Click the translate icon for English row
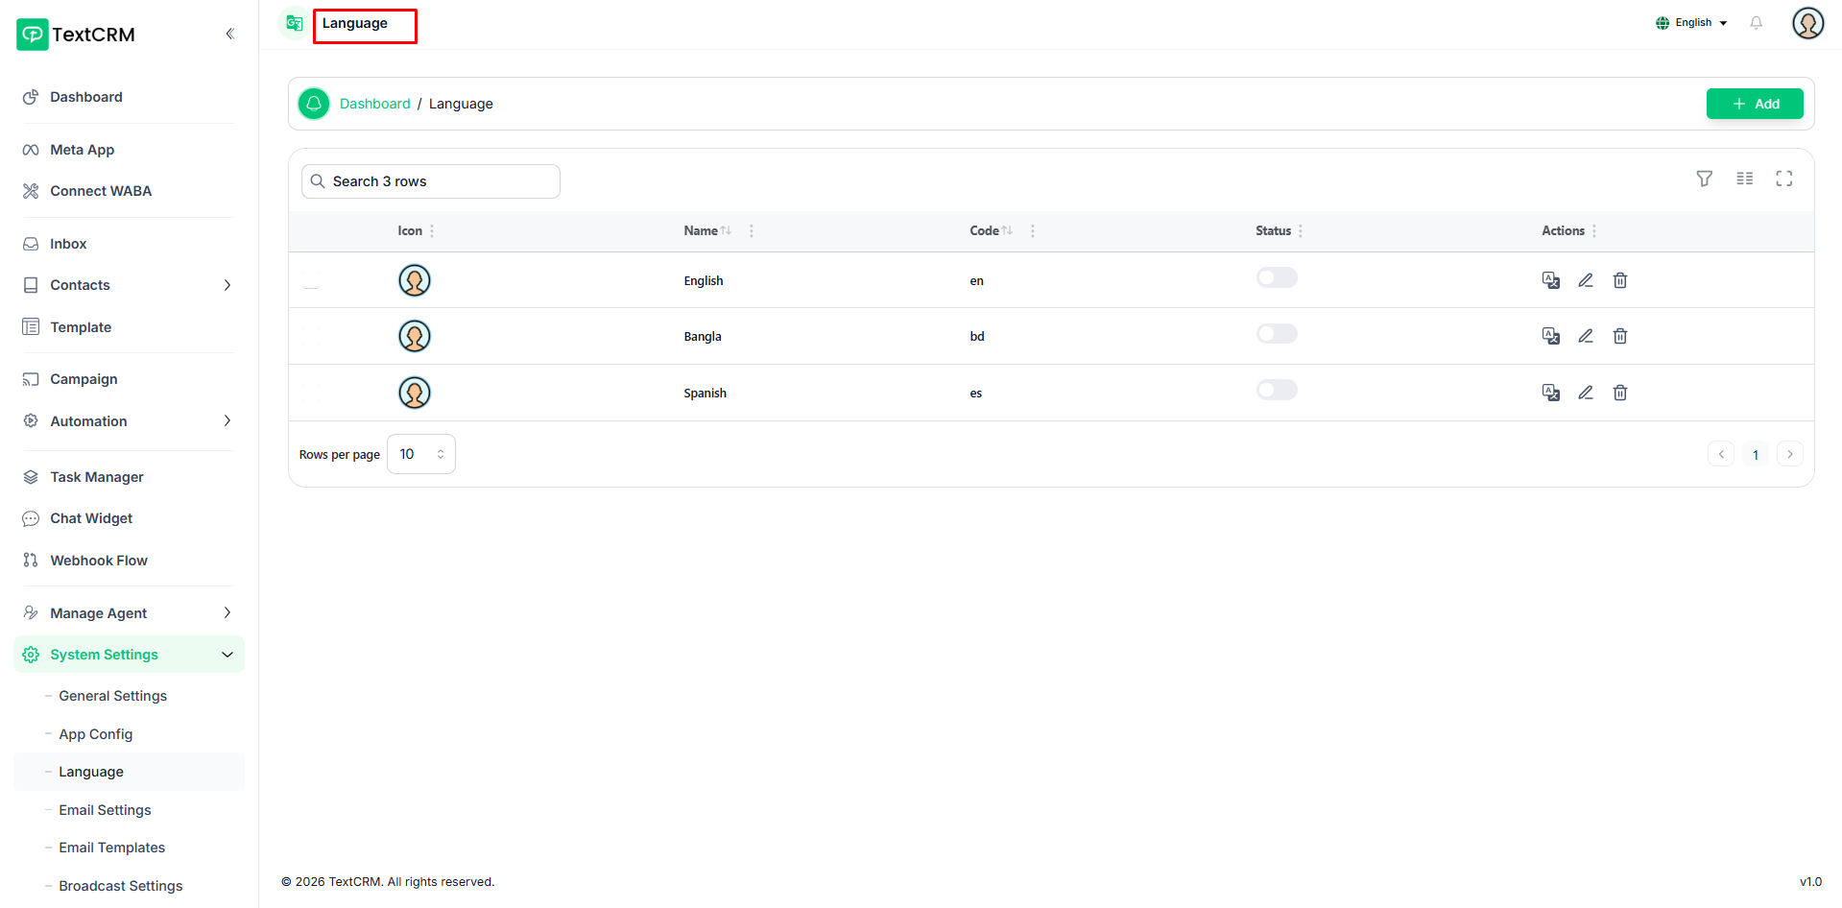The width and height of the screenshot is (1842, 908). pyautogui.click(x=1550, y=280)
